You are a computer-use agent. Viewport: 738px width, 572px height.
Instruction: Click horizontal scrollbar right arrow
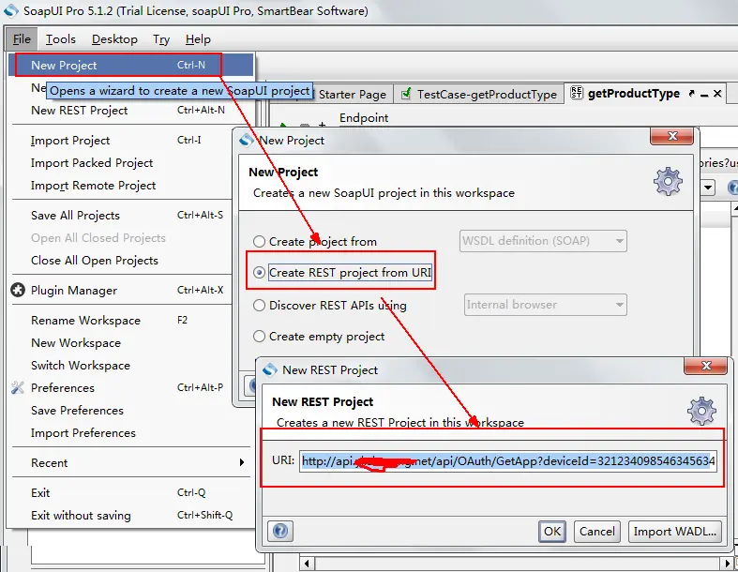pyautogui.click(x=727, y=563)
